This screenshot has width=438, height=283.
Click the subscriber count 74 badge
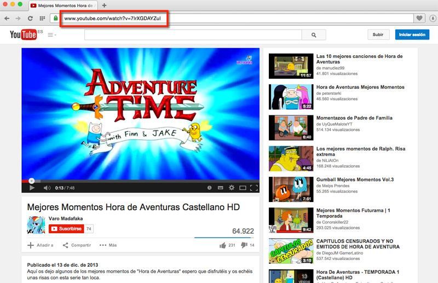pyautogui.click(x=89, y=228)
